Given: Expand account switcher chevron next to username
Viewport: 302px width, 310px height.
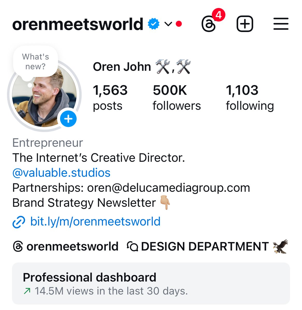Looking at the screenshot, I should (168, 24).
